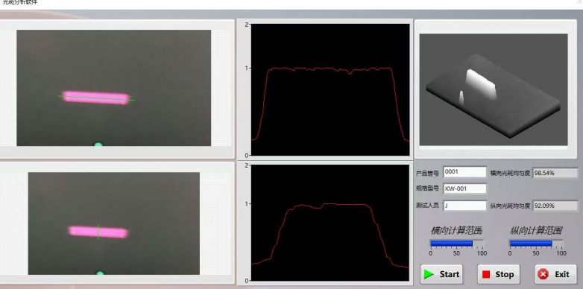The image size is (583, 289).
Task: Click the 纵向计算范围 slider bar
Action: tap(536, 244)
